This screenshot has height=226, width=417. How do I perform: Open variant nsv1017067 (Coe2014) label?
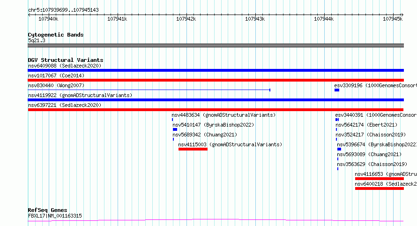[x=56, y=75]
